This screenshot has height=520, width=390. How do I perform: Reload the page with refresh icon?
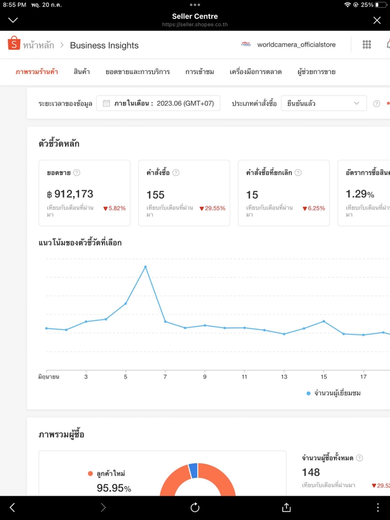(x=194, y=507)
